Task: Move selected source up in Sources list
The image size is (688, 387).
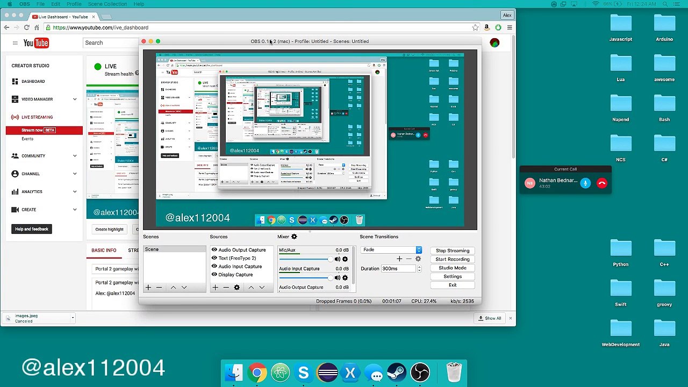Action: pos(251,288)
